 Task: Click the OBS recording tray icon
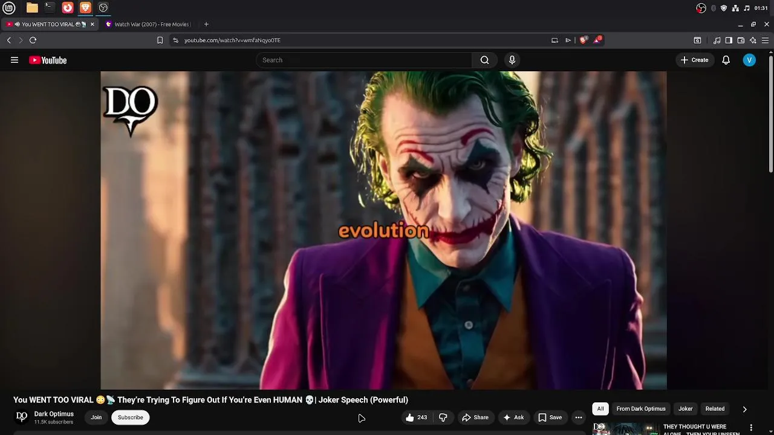tap(701, 8)
